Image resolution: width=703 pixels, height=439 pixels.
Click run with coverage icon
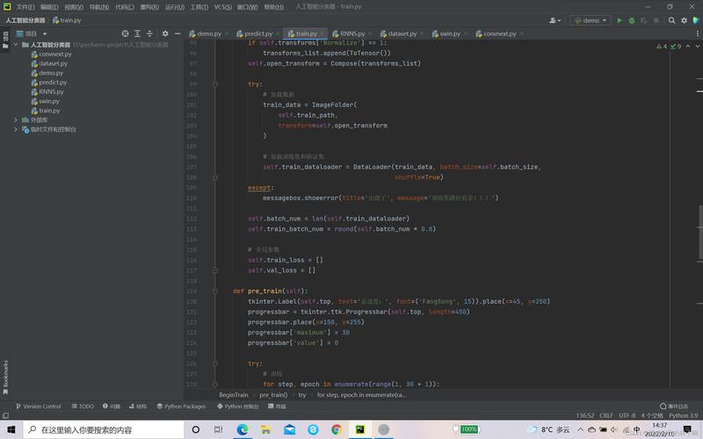point(644,20)
